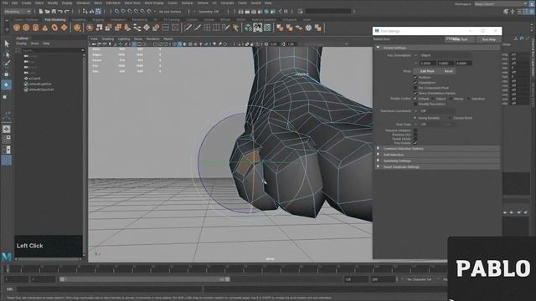Enable the Preserve UVs checkbox
This screenshot has width=536, height=301.
point(415,135)
